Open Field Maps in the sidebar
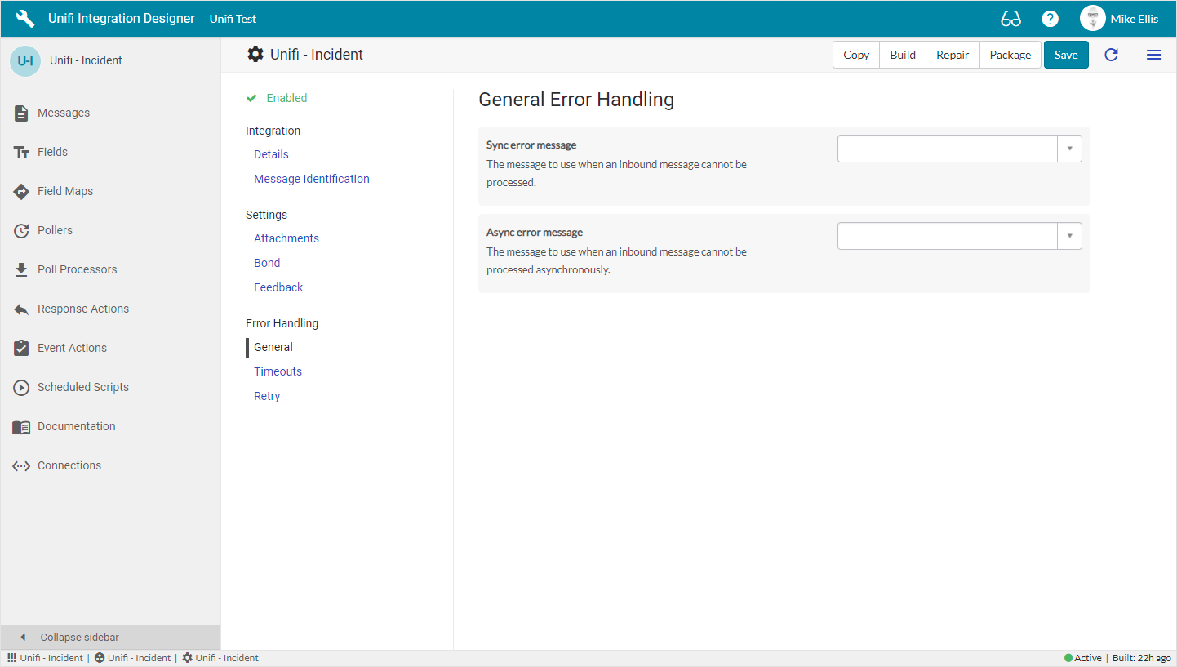 [64, 191]
